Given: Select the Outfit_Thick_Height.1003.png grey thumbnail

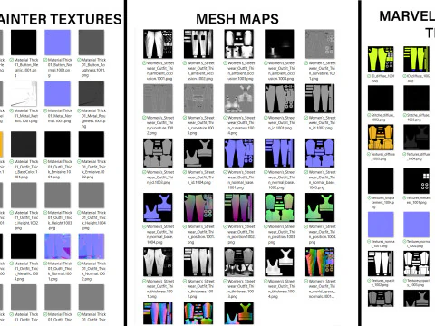Looking at the screenshot, I should (x=58, y=196).
